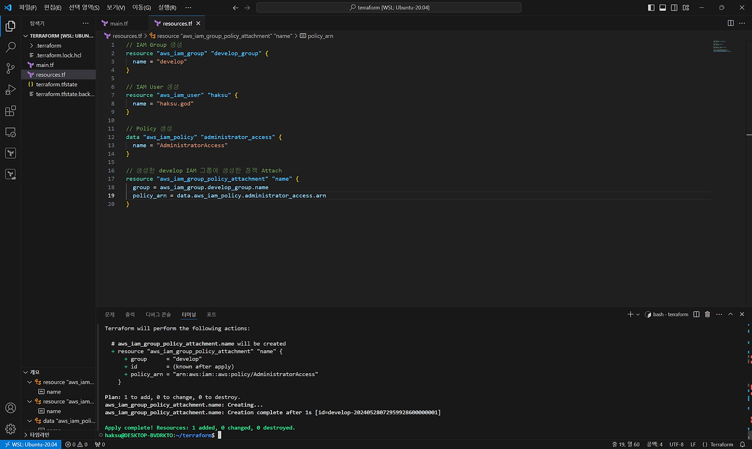Image resolution: width=752 pixels, height=449 pixels.
Task: Open Source Control view
Action: pos(11,69)
